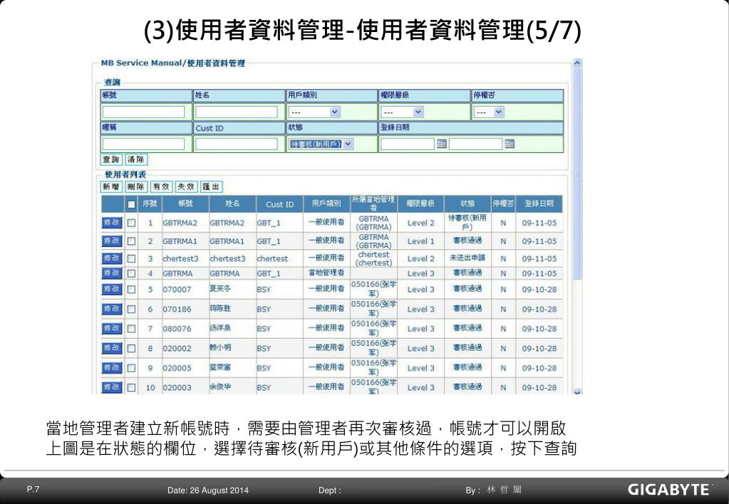Click scrollbar up arrow of the page
This screenshot has width=729, height=504.
coord(577,63)
